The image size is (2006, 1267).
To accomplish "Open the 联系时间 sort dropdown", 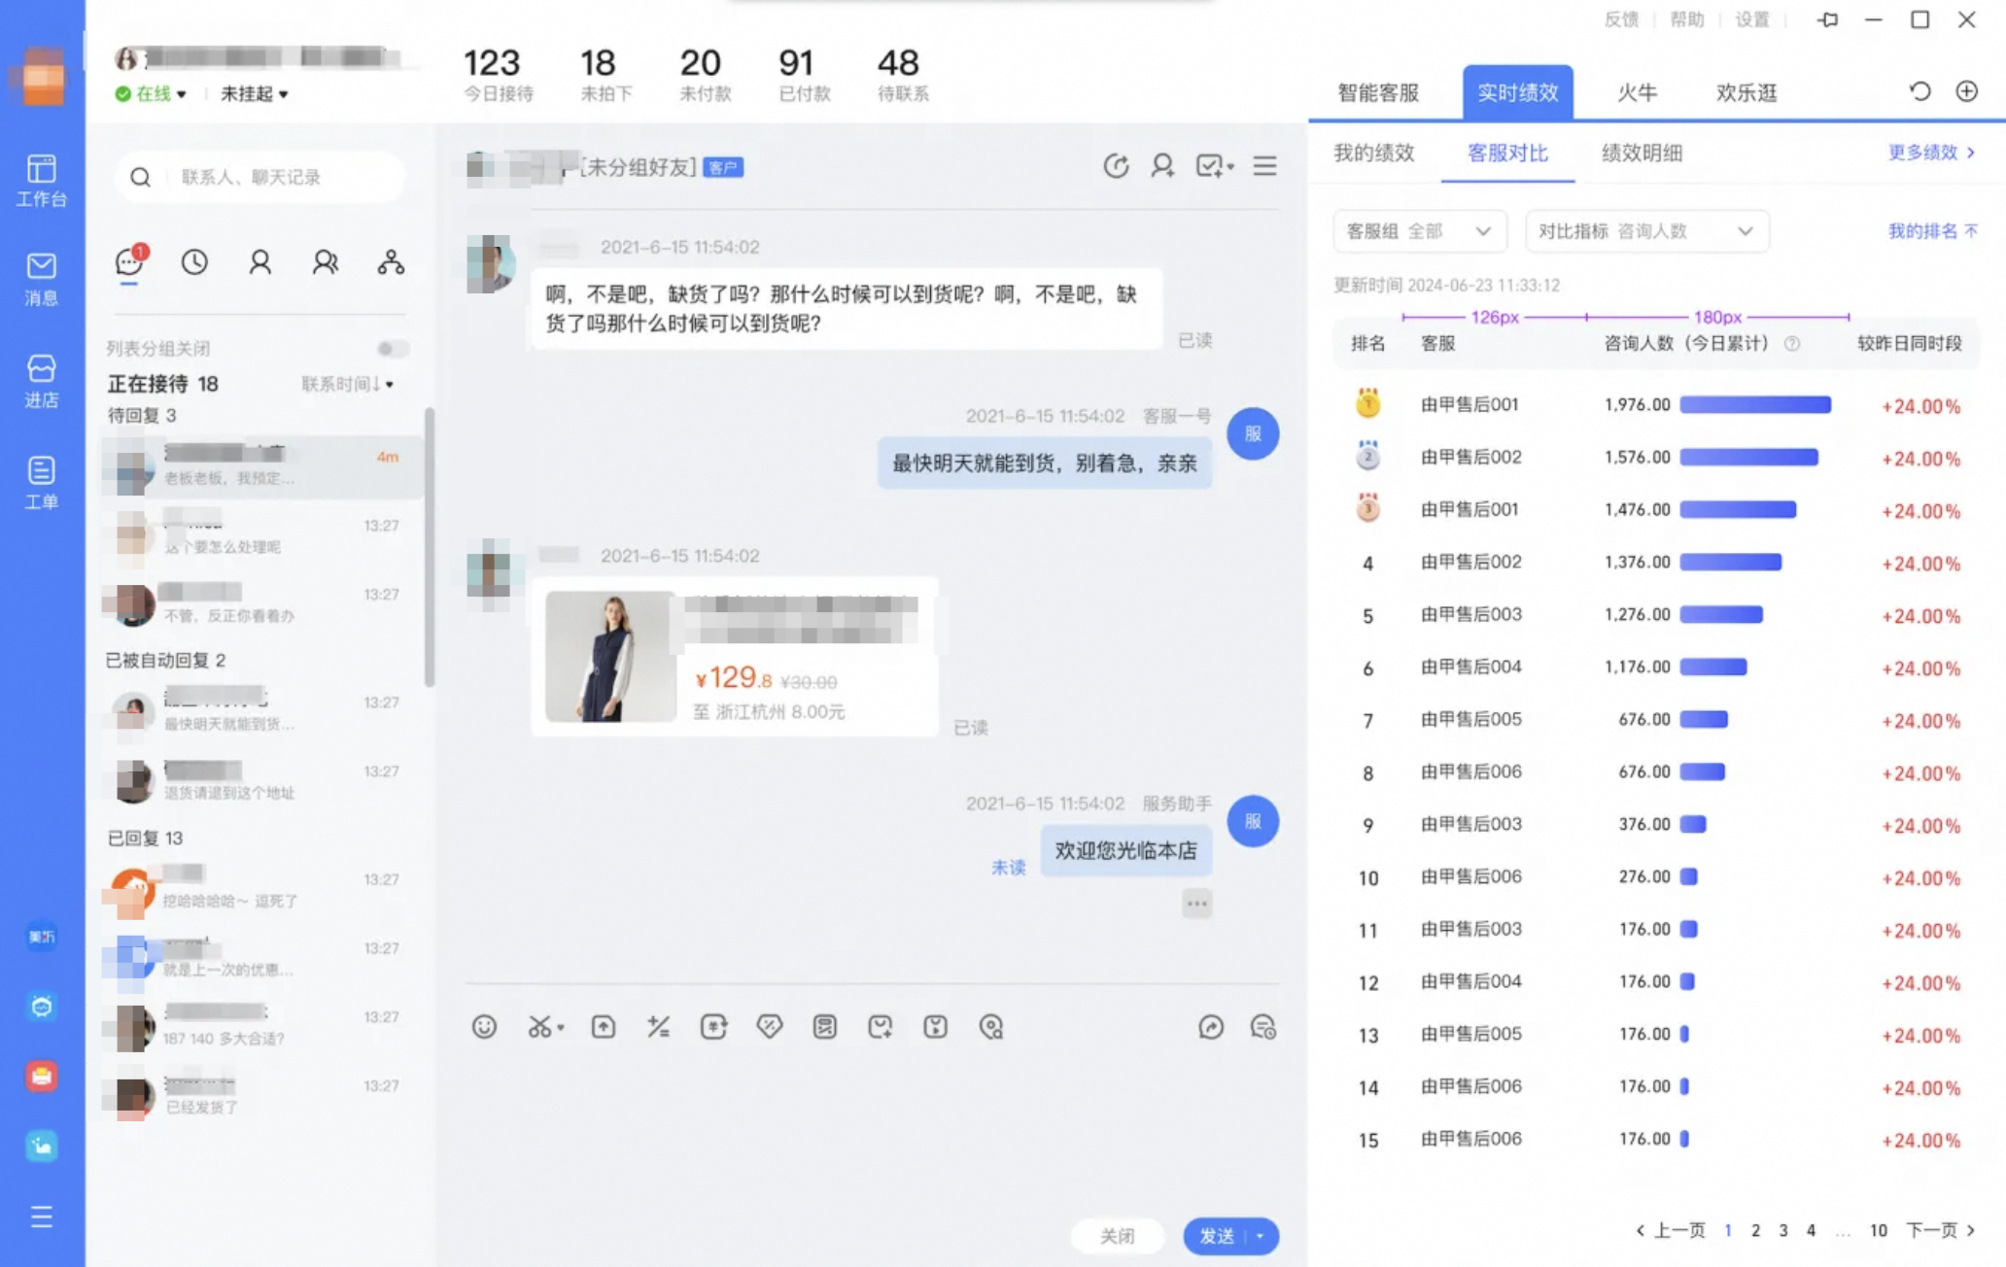I will [x=347, y=384].
